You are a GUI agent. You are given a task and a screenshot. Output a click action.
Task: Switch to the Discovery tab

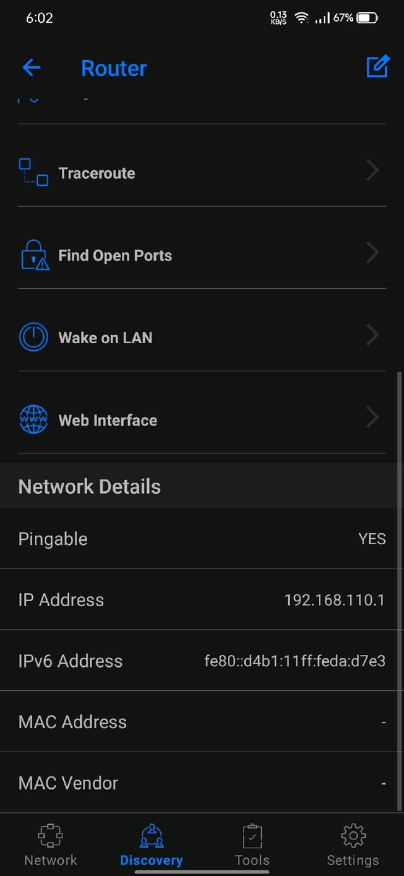click(x=151, y=846)
